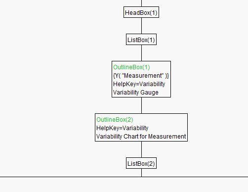Click the {Y( "Measurement" )} text line
This screenshot has width=248, height=192.
[141, 76]
